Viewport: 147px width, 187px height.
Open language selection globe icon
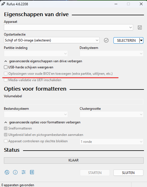pos(7,172)
